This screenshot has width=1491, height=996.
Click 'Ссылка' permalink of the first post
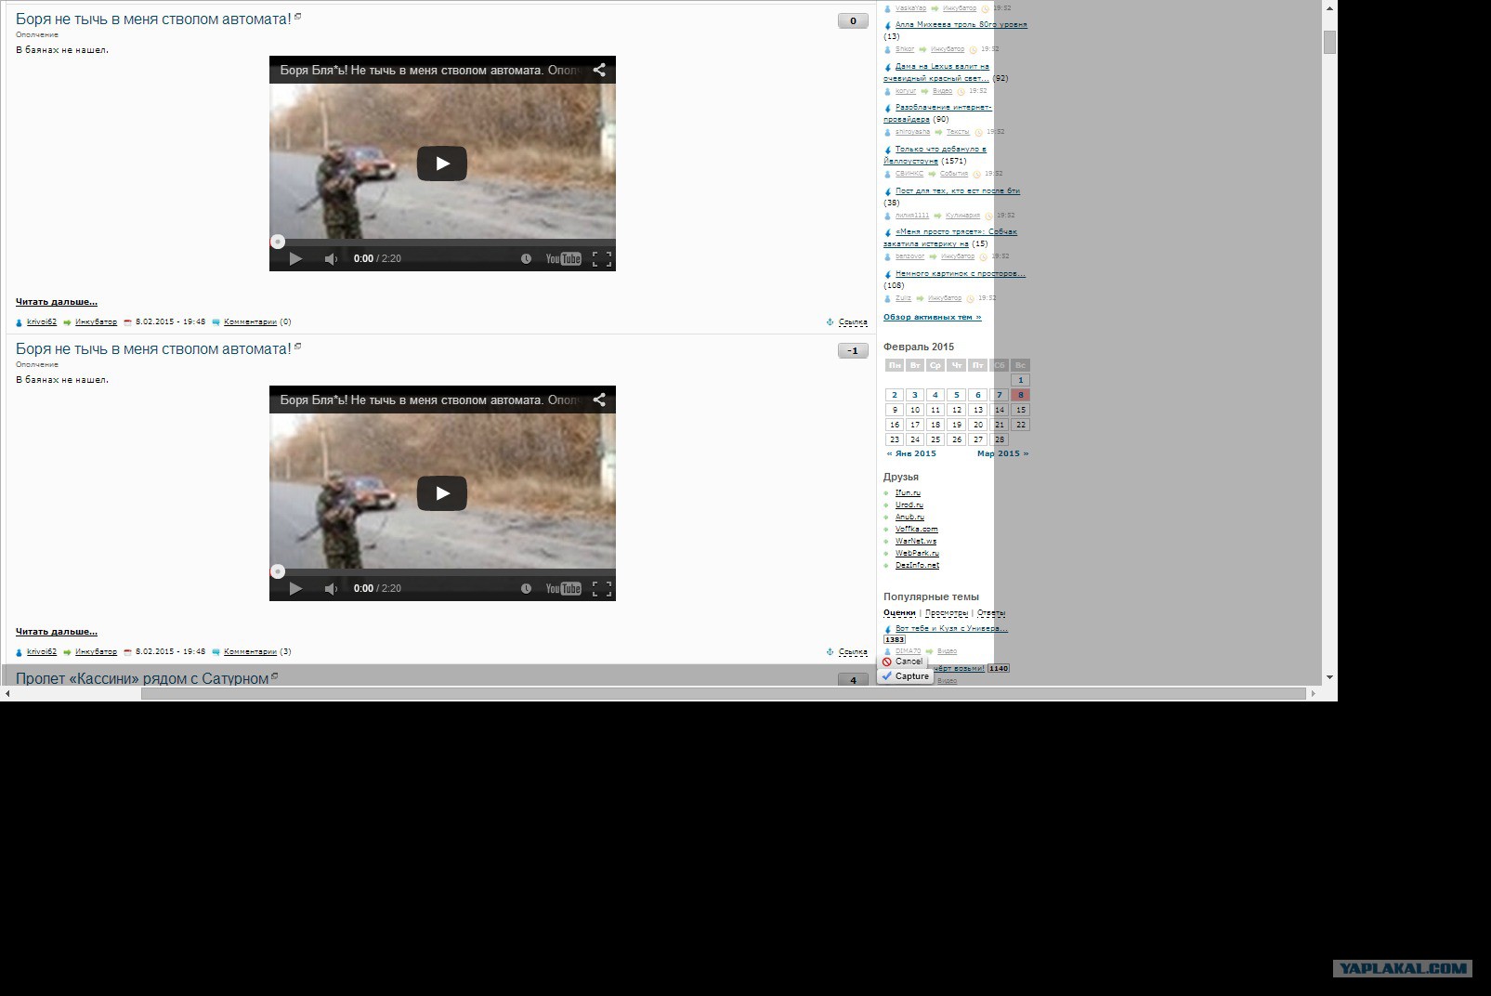tap(853, 322)
